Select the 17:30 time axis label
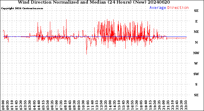This screenshot has width=204, height=111. (x=137, y=105)
